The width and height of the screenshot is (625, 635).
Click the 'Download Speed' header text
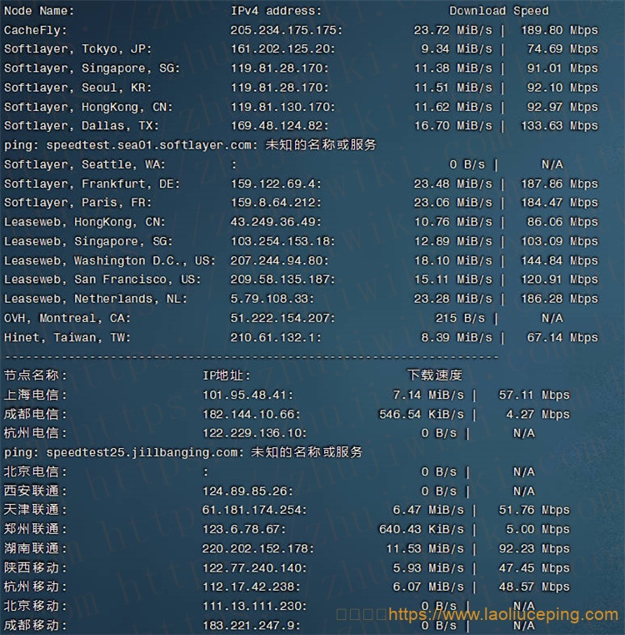[x=499, y=11]
